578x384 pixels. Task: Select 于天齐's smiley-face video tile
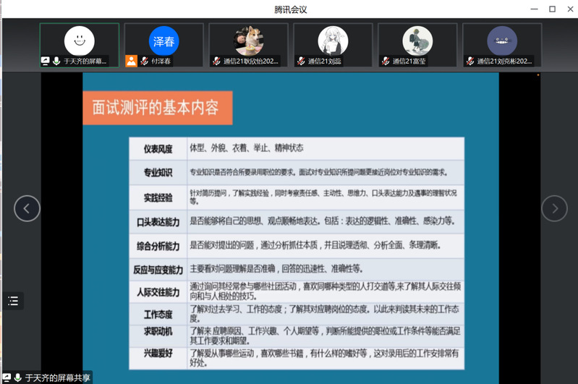click(79, 40)
